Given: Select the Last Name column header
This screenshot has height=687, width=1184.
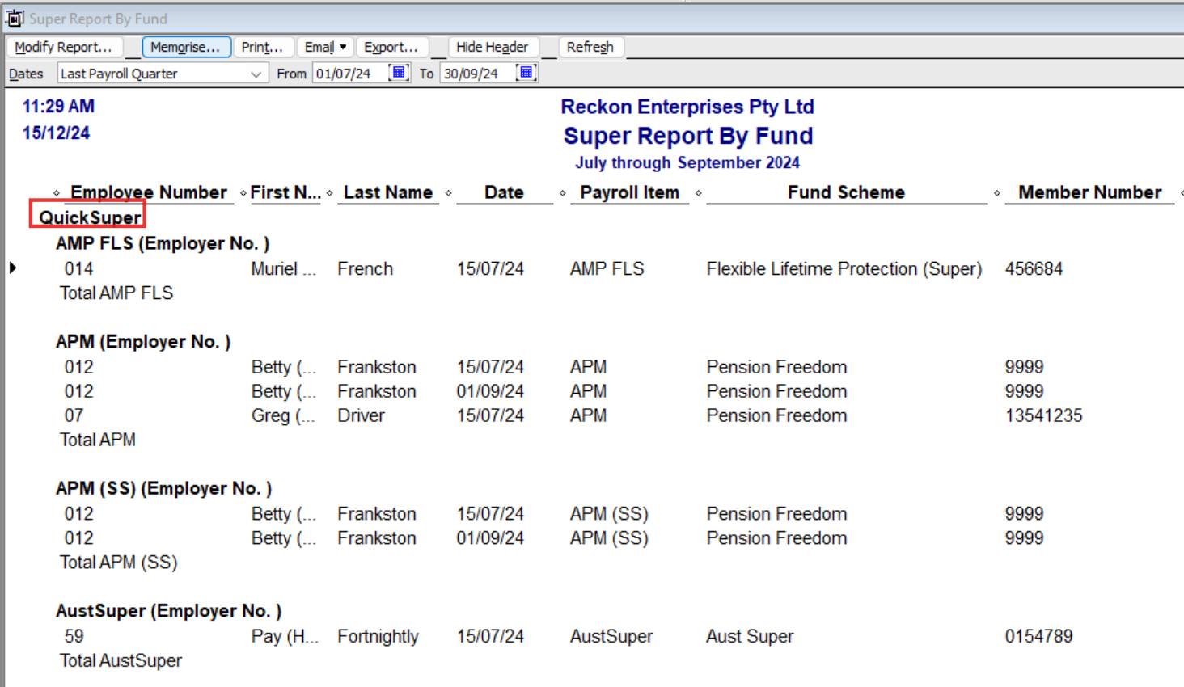Looking at the screenshot, I should pos(388,192).
